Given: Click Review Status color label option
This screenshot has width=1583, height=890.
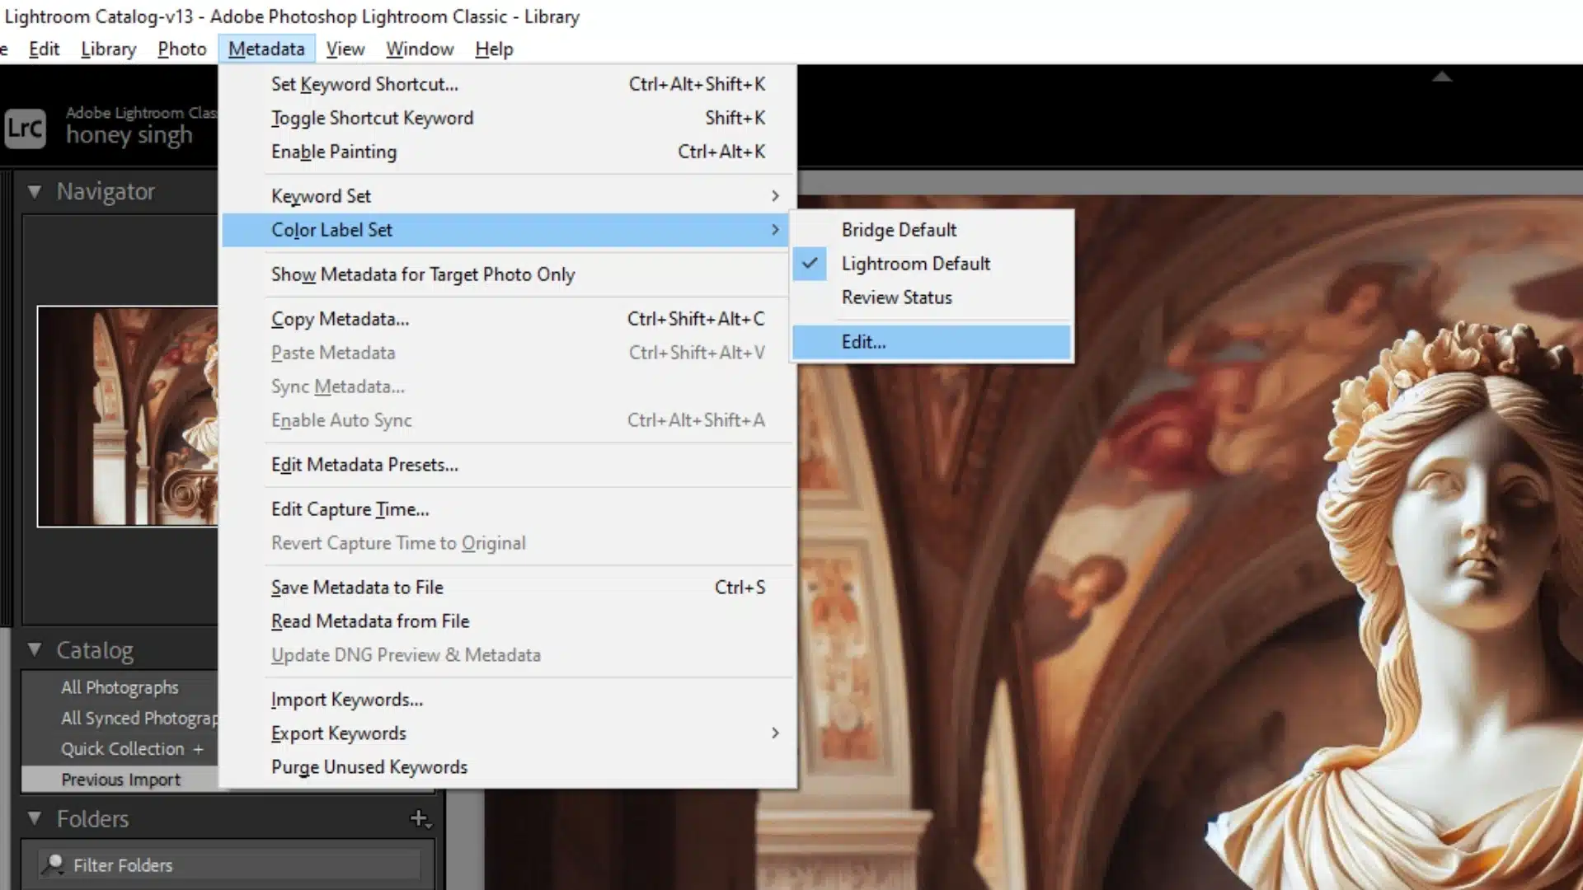Looking at the screenshot, I should [x=897, y=297].
